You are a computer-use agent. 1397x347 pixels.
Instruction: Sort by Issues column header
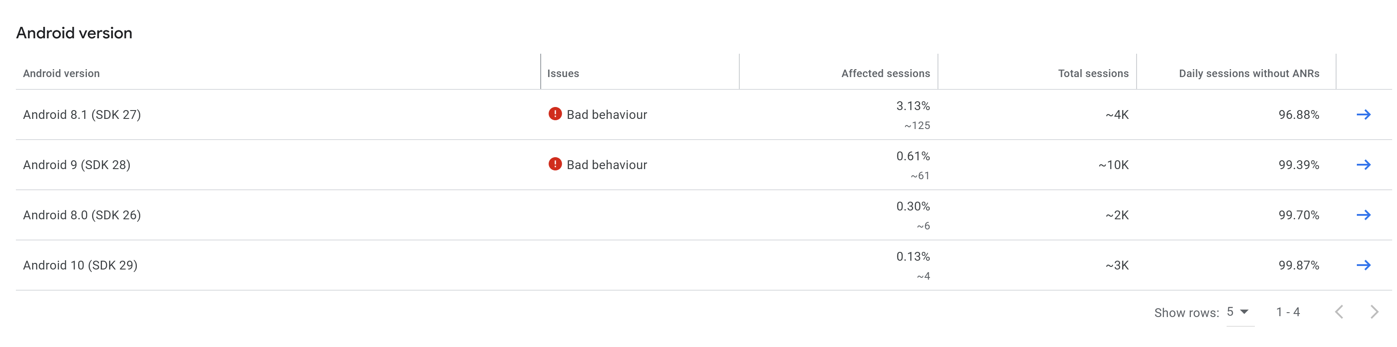563,74
